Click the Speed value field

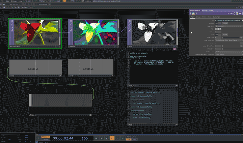point(218,32)
